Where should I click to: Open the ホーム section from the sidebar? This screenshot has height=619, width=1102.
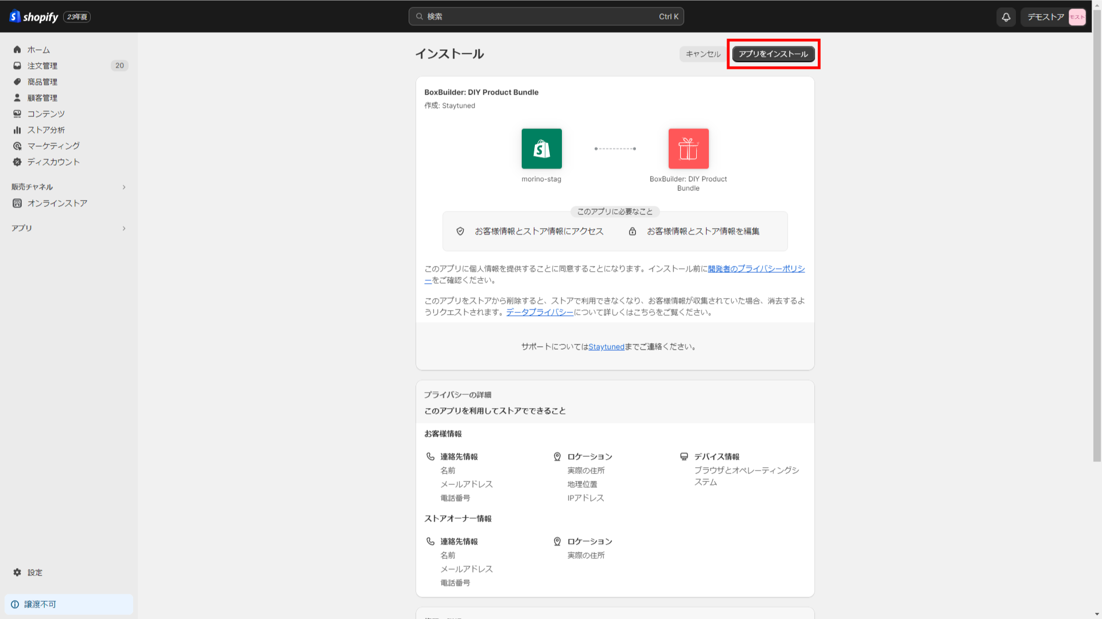point(38,50)
